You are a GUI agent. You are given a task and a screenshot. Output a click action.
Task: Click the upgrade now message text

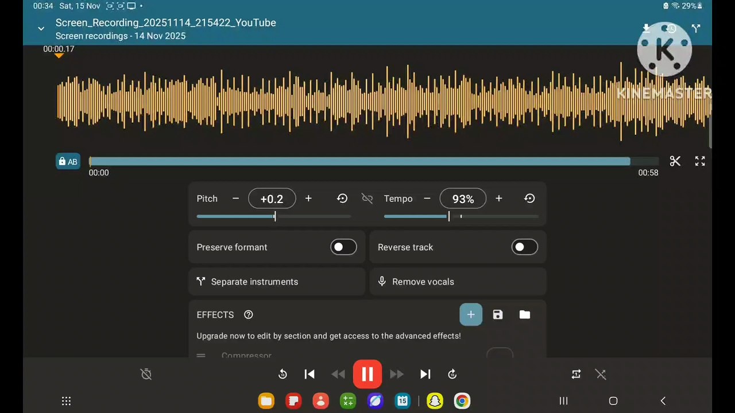328,336
